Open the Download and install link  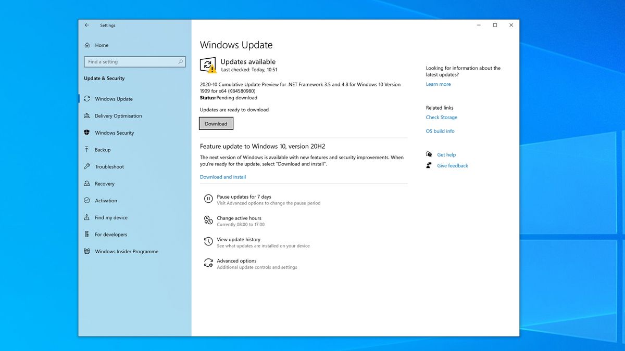(222, 177)
